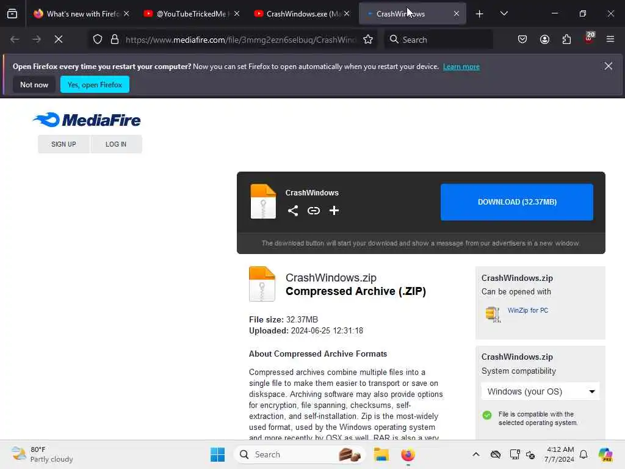This screenshot has width=625, height=469.
Task: Show hidden system tray icons
Action: tap(476, 454)
